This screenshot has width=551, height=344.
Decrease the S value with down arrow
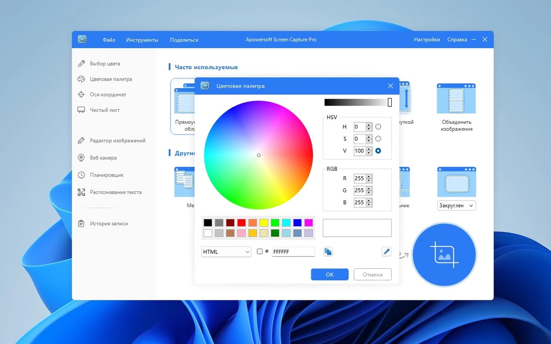[x=369, y=141]
